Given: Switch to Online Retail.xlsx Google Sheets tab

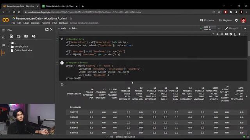Looking at the screenshot, I should [60, 6].
